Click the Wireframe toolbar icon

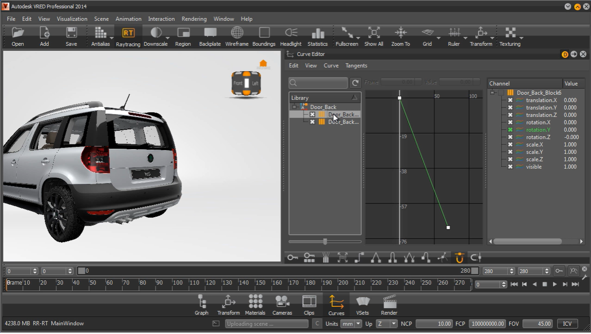(x=237, y=37)
